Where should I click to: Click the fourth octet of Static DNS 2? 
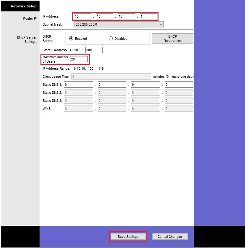(x=179, y=93)
